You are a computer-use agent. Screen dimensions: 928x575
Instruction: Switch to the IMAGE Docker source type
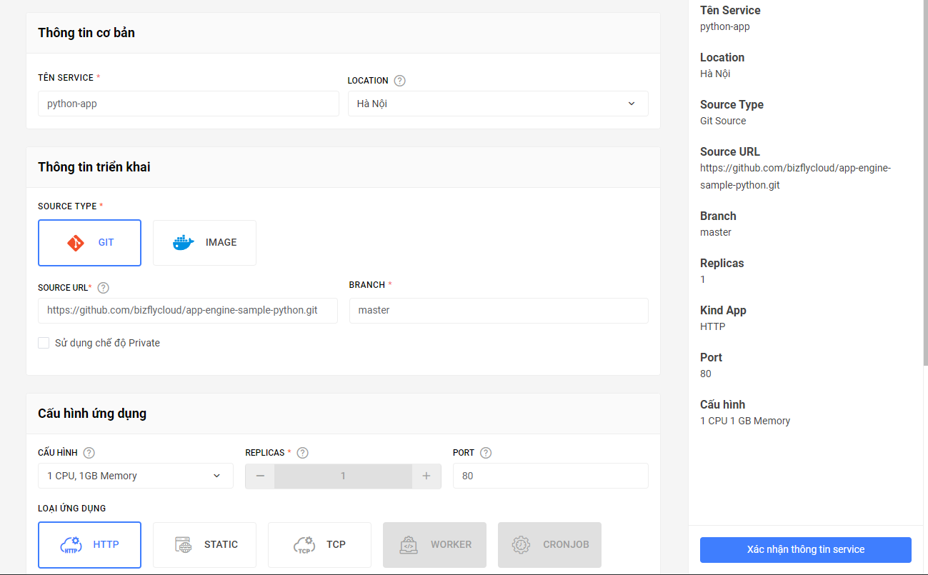tap(204, 242)
